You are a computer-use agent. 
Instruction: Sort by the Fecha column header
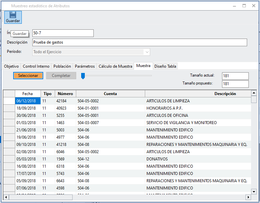[28, 94]
